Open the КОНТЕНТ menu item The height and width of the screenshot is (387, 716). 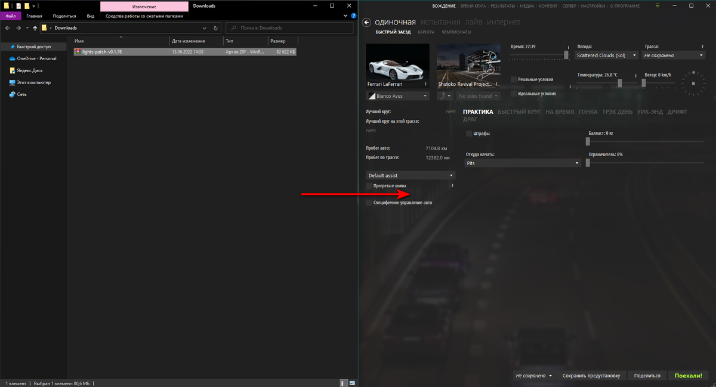tap(547, 5)
